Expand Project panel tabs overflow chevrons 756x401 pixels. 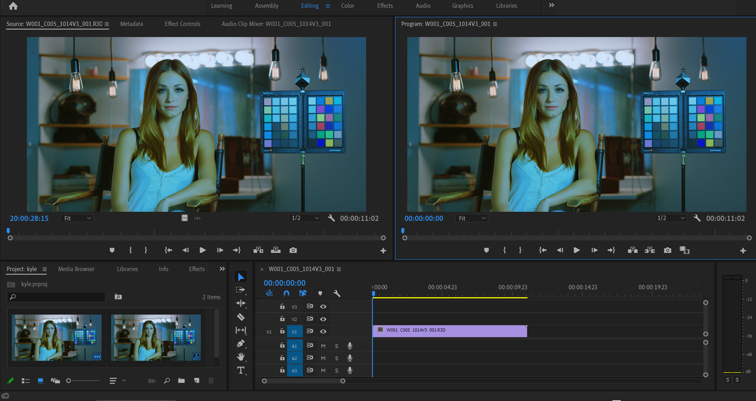click(x=222, y=269)
